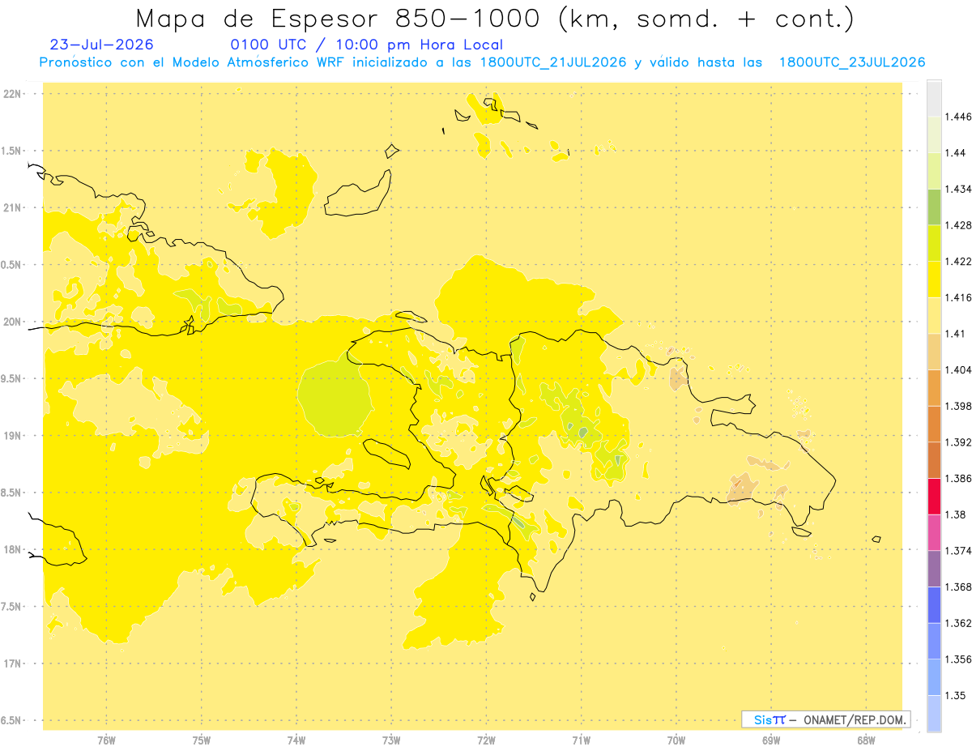Click the 69W longitude axis label
Screen dimensions: 972x751
tap(770, 740)
